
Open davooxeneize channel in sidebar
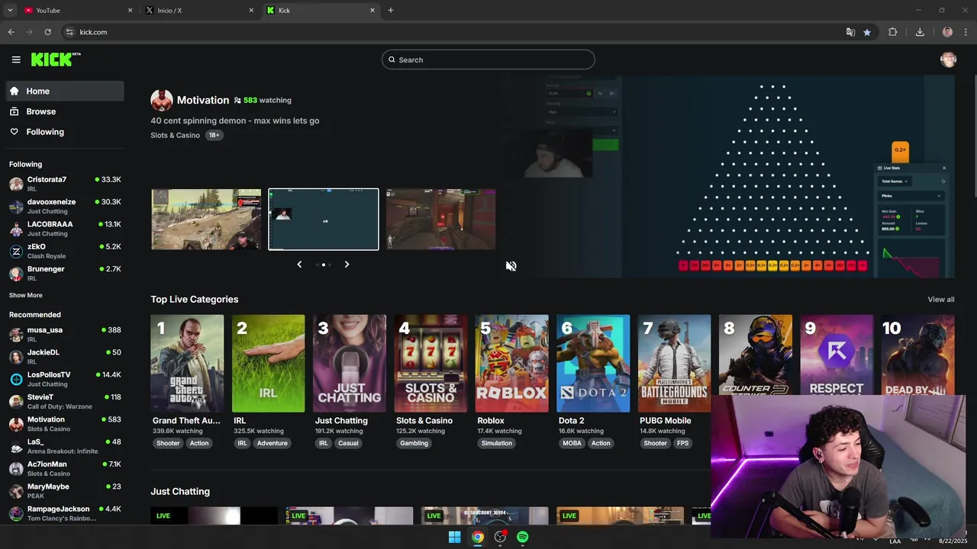(65, 206)
